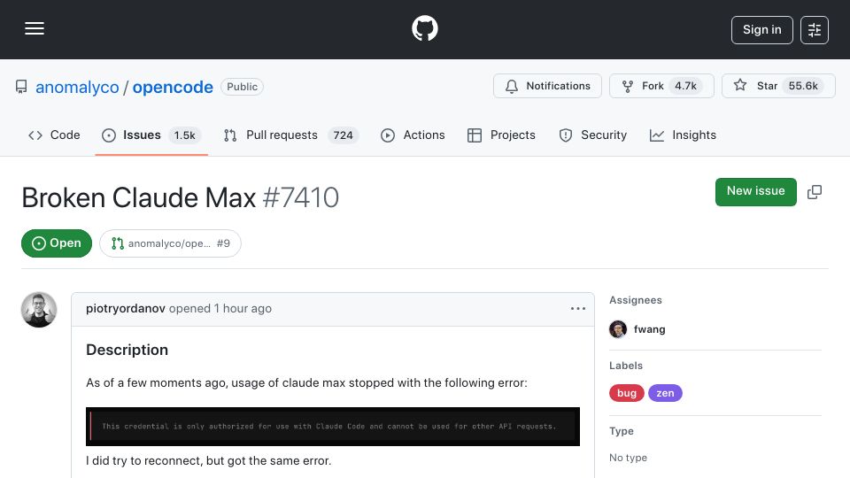This screenshot has width=850, height=478.
Task: Star the opencode repository
Action: 778,86
